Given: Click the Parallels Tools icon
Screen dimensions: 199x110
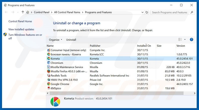Looking at the screenshot, I should (49, 75).
